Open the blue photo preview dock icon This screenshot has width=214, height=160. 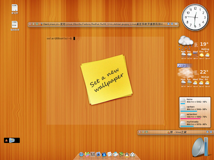98,154
